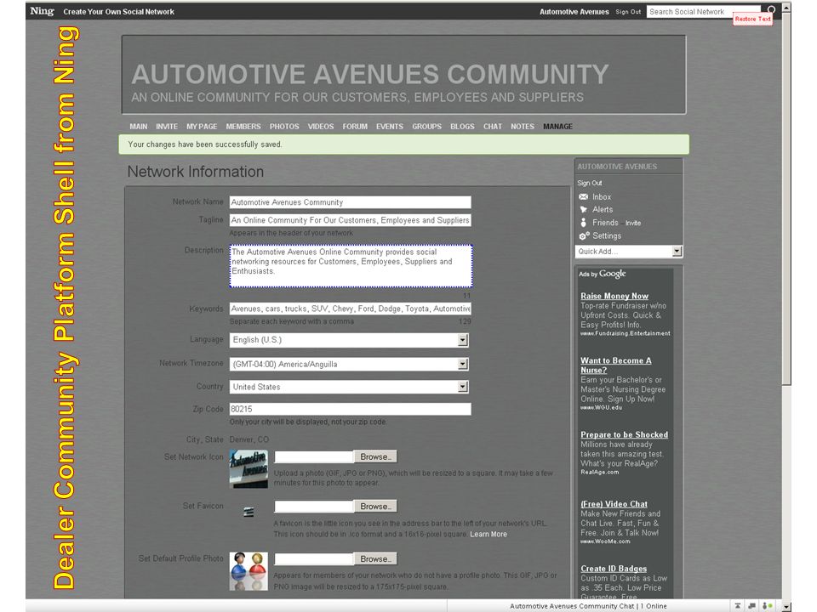Open the favicon Learn More link
The height and width of the screenshot is (612, 817).
488,534
